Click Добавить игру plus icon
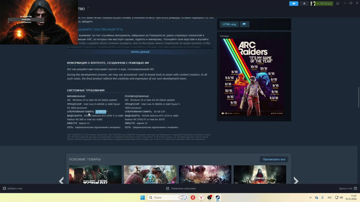Screen dimensions: 360x202 4,189
